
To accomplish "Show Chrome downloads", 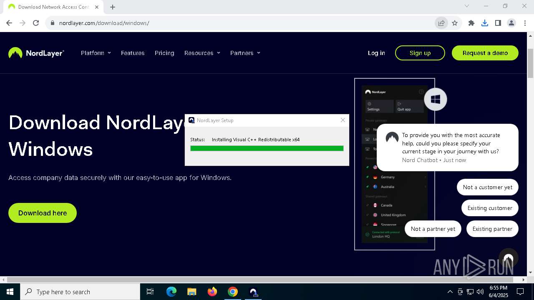I will 485,23.
